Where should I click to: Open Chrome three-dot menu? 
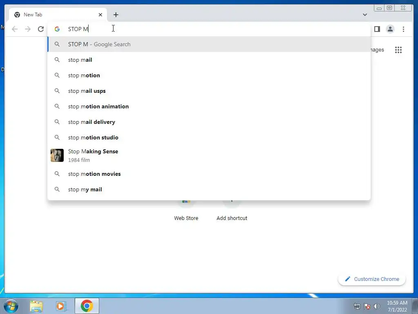(x=403, y=29)
